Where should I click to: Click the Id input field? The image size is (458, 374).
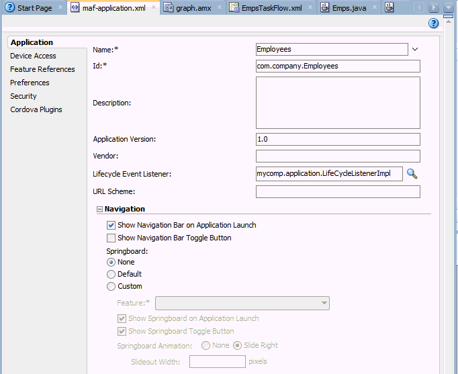tap(338, 66)
